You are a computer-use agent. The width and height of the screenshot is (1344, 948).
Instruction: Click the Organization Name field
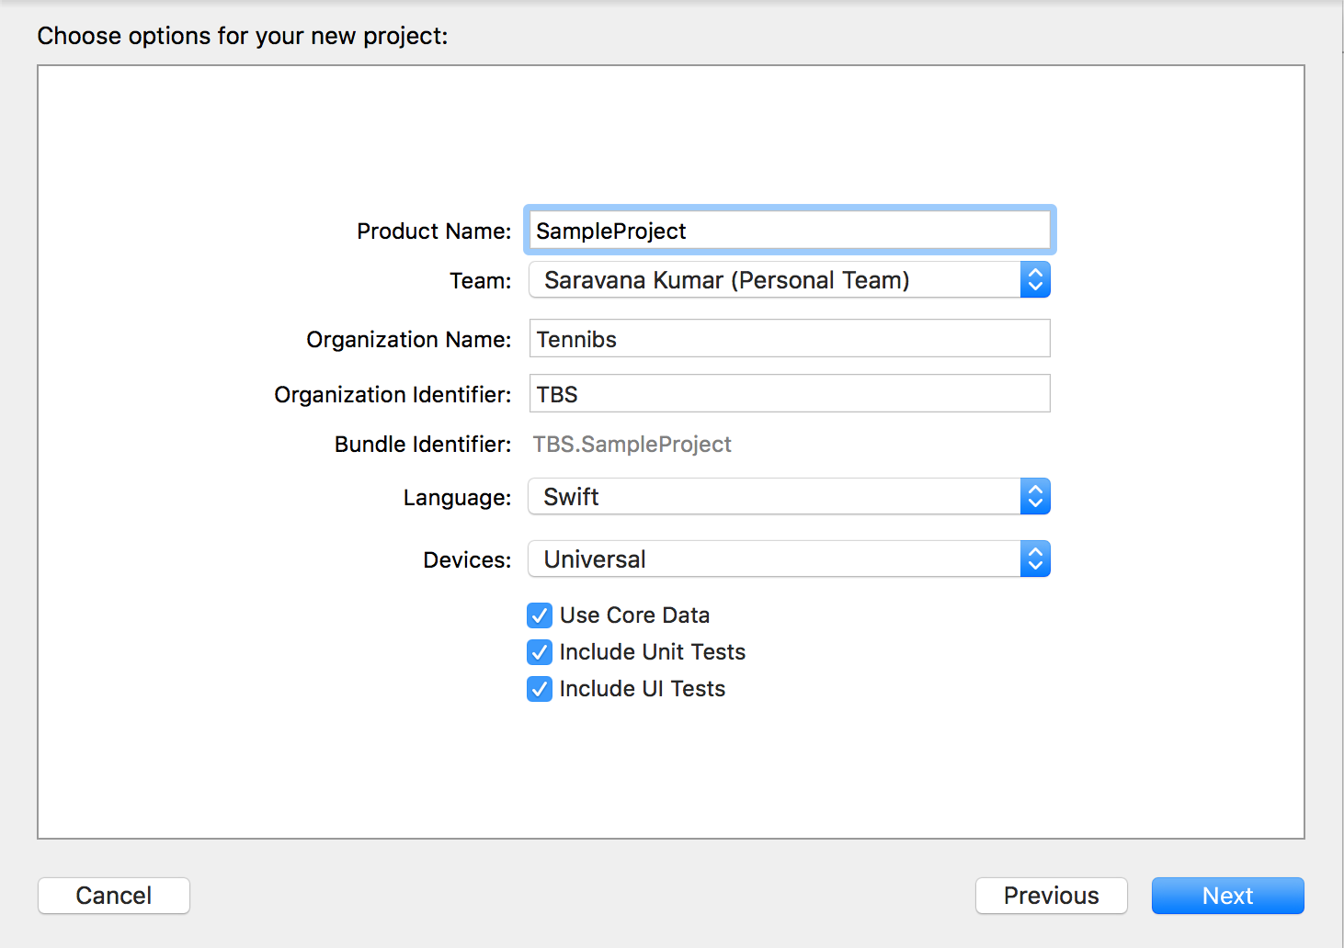(790, 339)
